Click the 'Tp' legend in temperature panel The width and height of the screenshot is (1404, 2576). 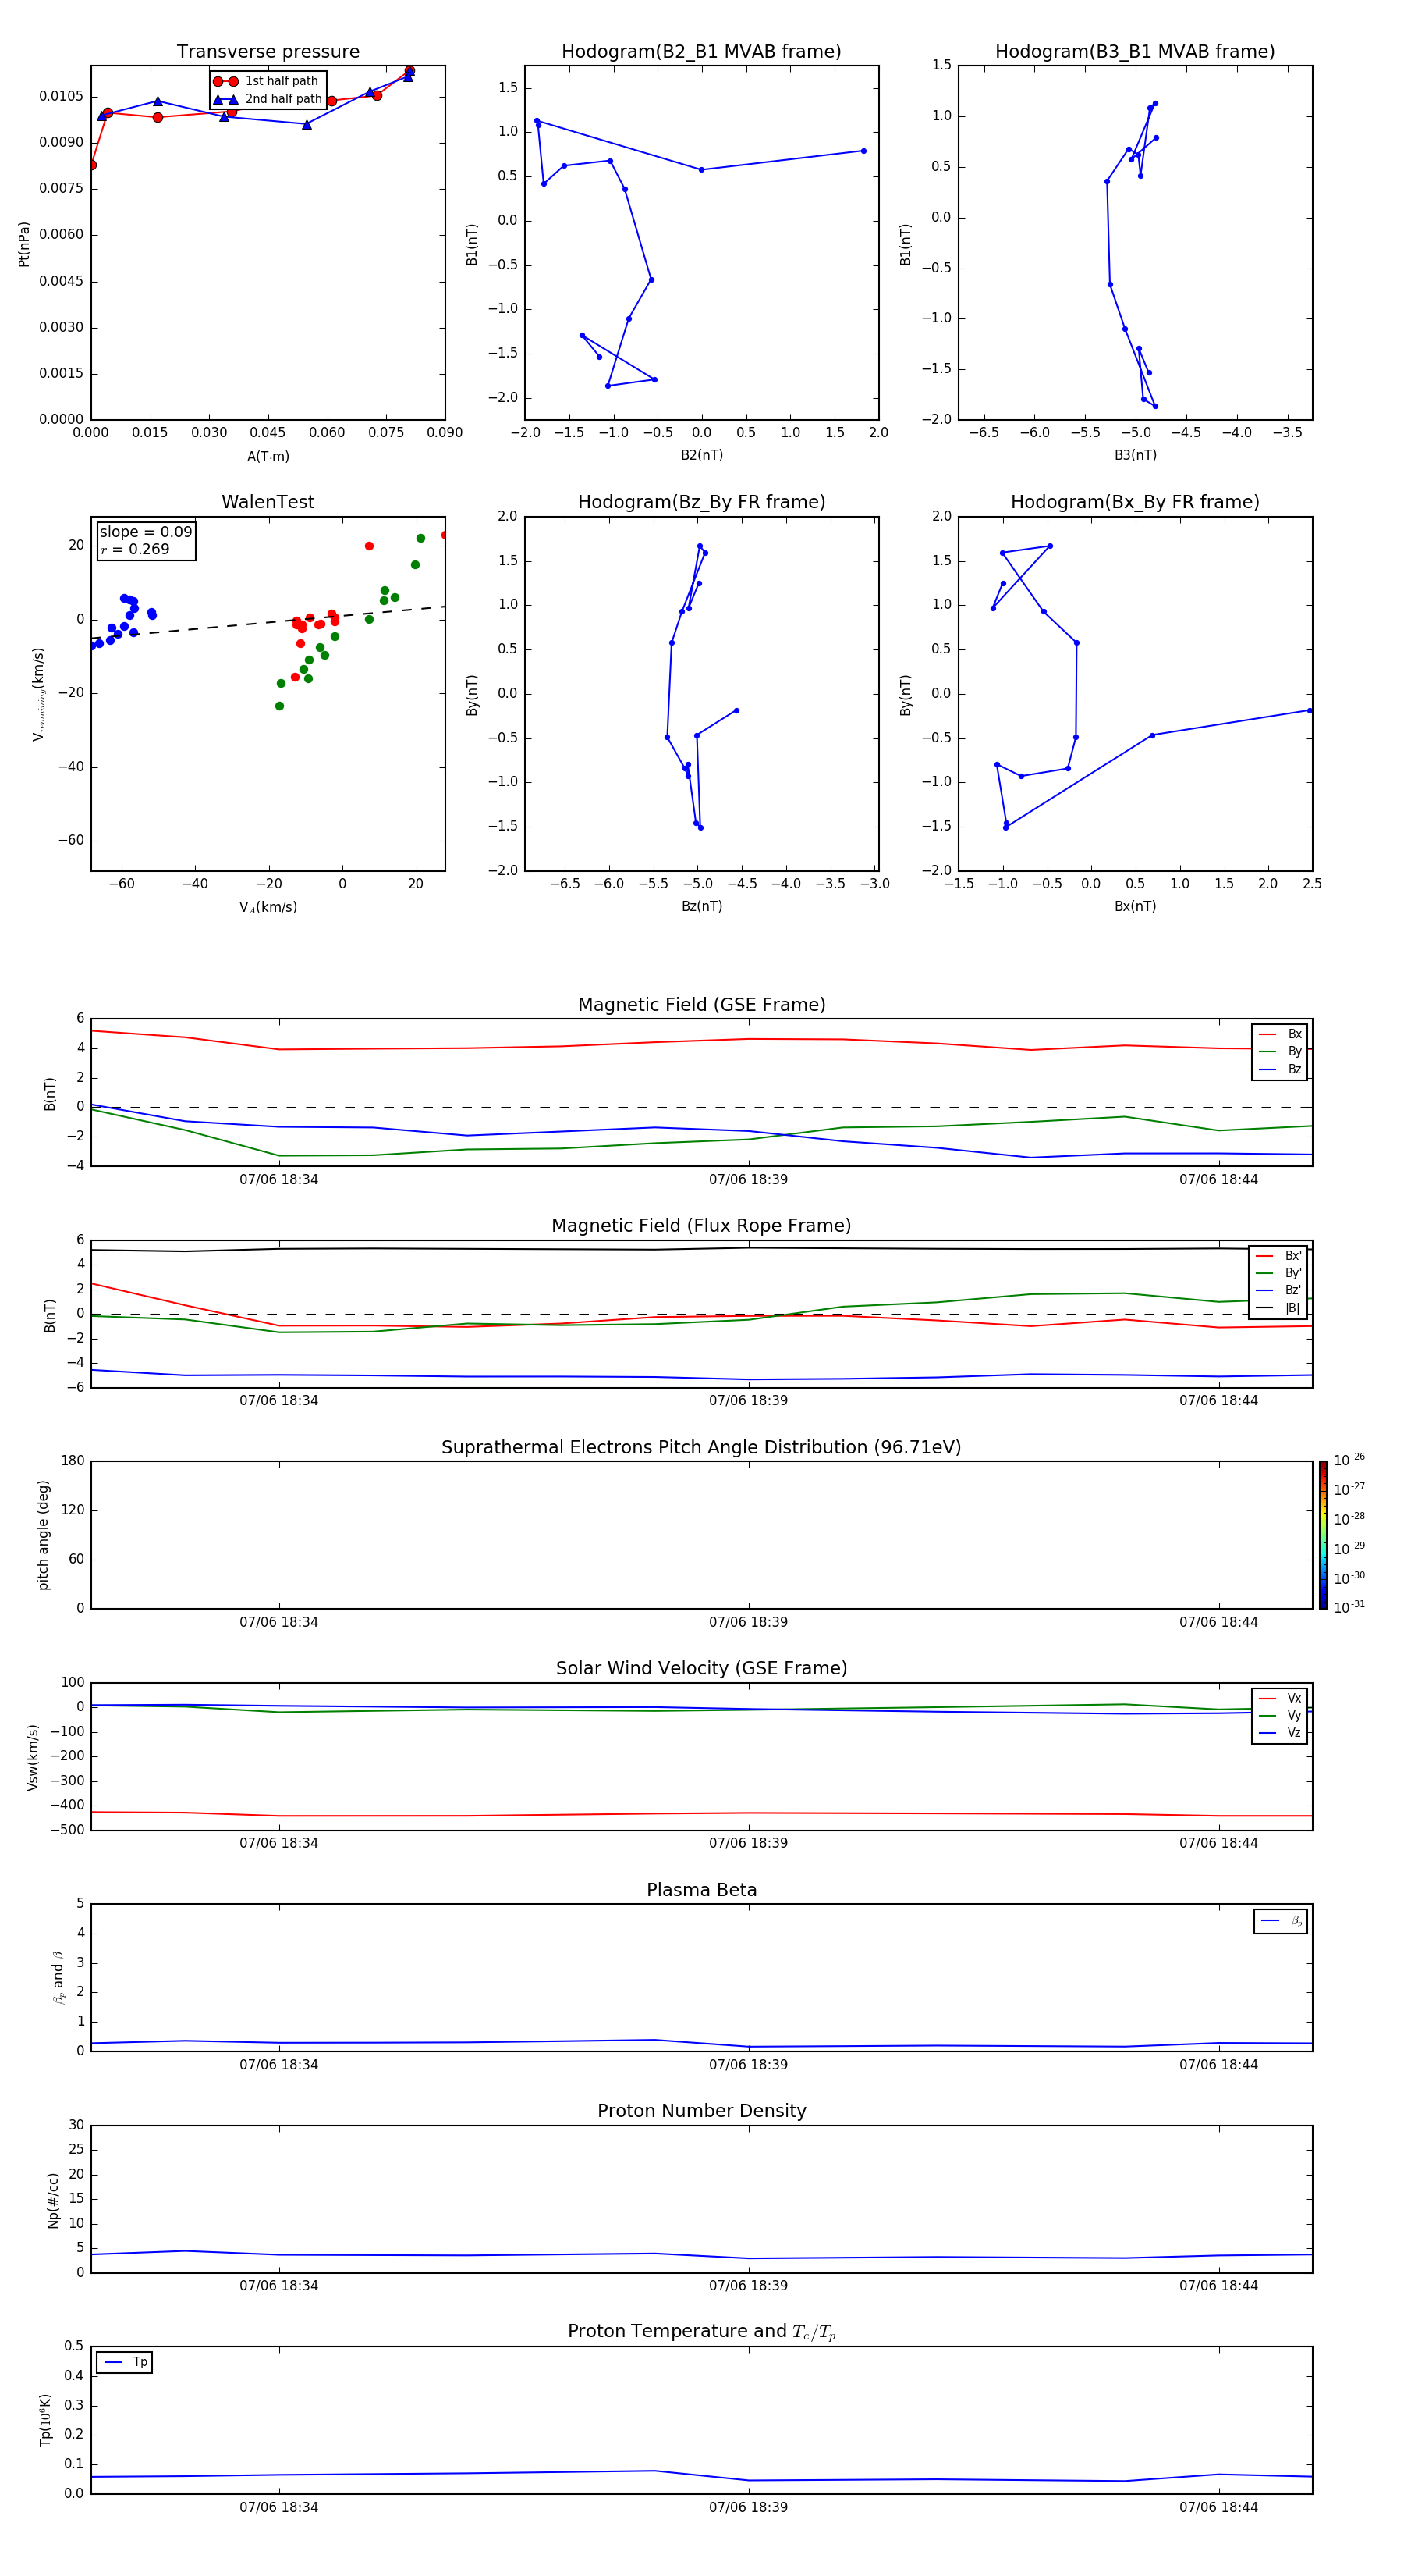point(125,2362)
